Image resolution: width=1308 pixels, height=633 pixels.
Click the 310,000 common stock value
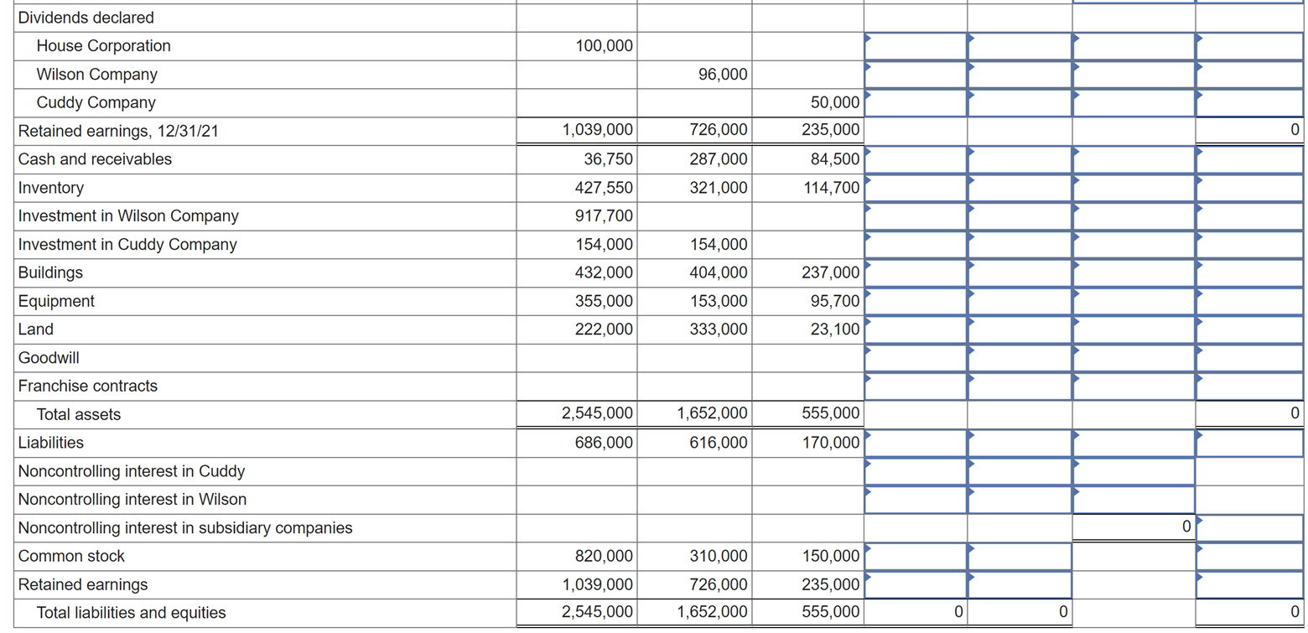719,558
